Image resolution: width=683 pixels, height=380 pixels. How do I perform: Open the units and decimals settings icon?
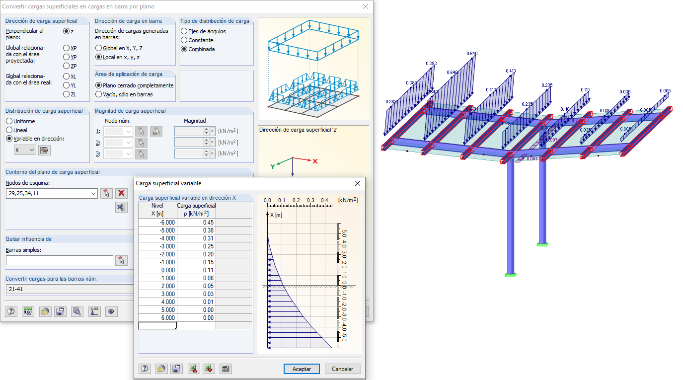(x=28, y=311)
